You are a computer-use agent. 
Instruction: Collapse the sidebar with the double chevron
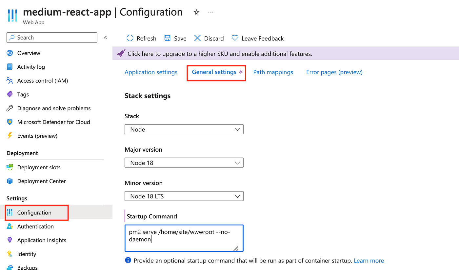tap(106, 38)
